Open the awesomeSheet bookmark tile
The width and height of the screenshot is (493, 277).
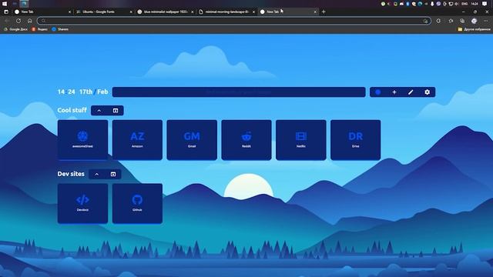[x=82, y=140]
